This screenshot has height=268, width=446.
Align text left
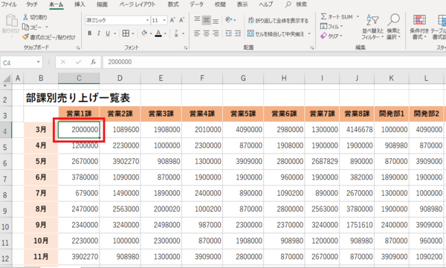tap(197, 33)
